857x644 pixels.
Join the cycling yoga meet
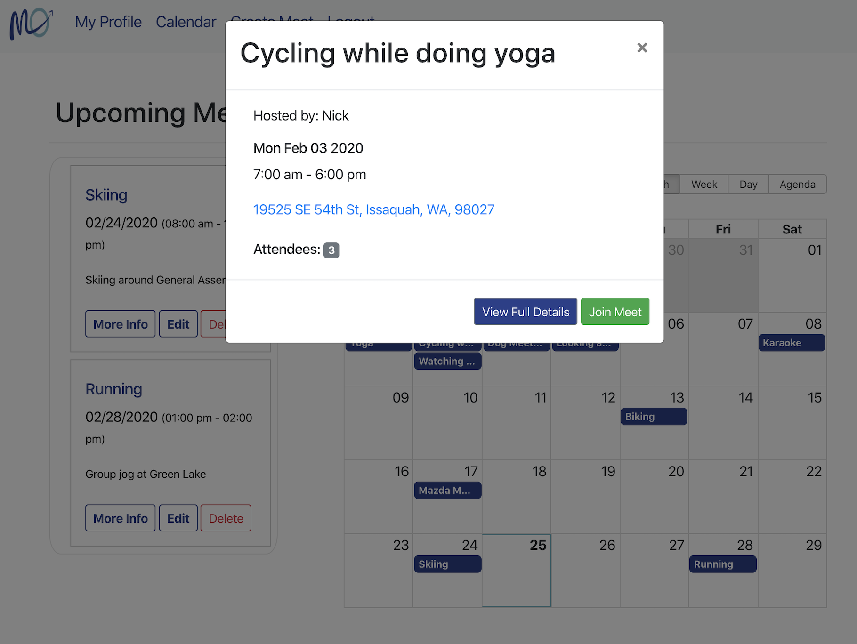point(615,312)
